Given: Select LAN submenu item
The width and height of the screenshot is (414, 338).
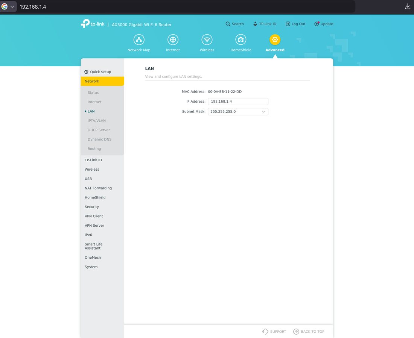Looking at the screenshot, I should coord(91,111).
